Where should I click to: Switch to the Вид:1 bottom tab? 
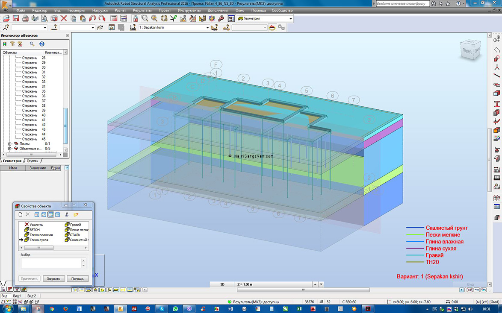tap(17, 296)
